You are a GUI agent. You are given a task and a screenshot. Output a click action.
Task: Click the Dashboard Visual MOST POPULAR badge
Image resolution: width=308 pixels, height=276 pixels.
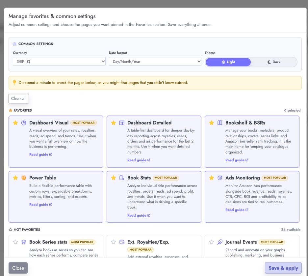84,123
